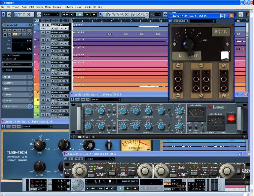The image size is (254, 196).
Task: Go to previous marker in toolbar
Action: click(64, 14)
